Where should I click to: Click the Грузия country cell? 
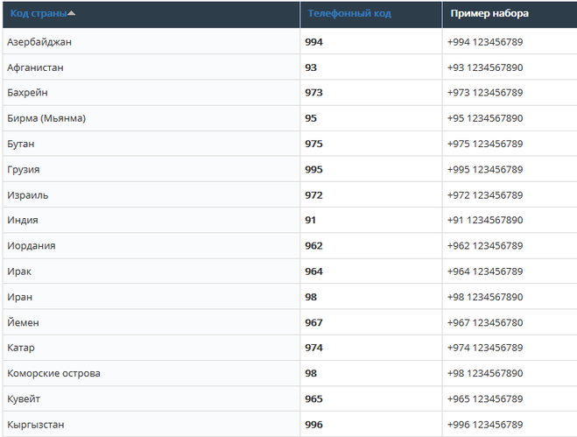point(24,169)
